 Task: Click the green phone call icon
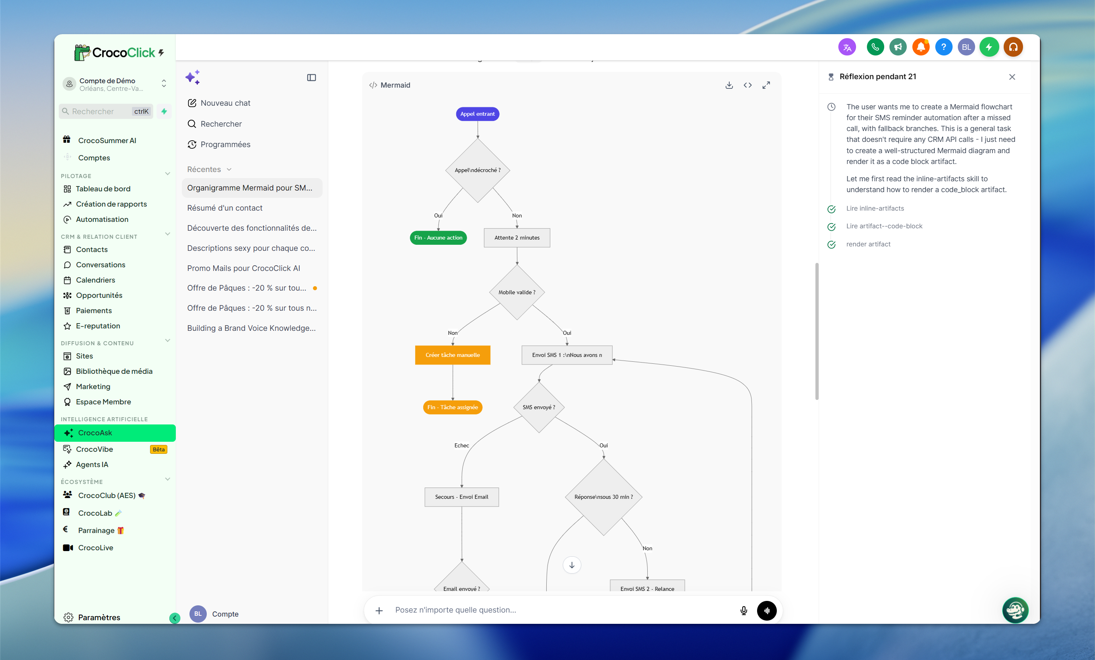click(875, 47)
